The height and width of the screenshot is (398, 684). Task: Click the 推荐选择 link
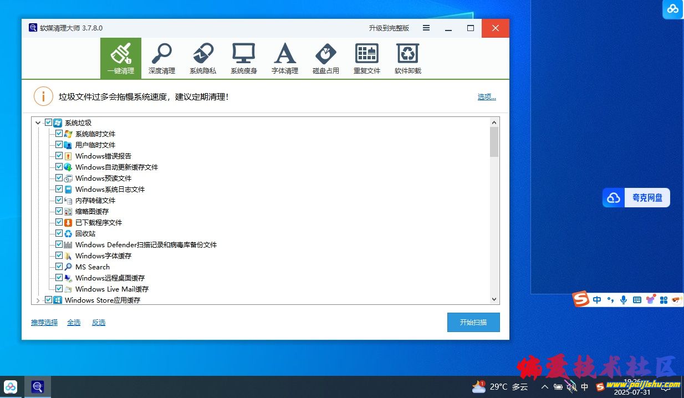pyautogui.click(x=44, y=323)
